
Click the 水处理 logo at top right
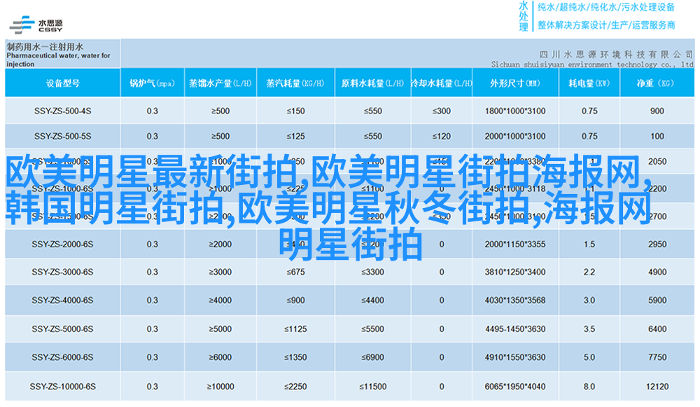pyautogui.click(x=524, y=16)
